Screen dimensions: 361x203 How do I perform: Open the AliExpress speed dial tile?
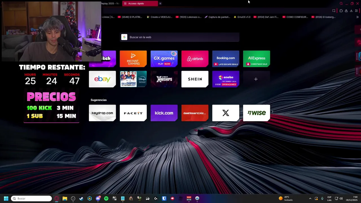[256, 59]
